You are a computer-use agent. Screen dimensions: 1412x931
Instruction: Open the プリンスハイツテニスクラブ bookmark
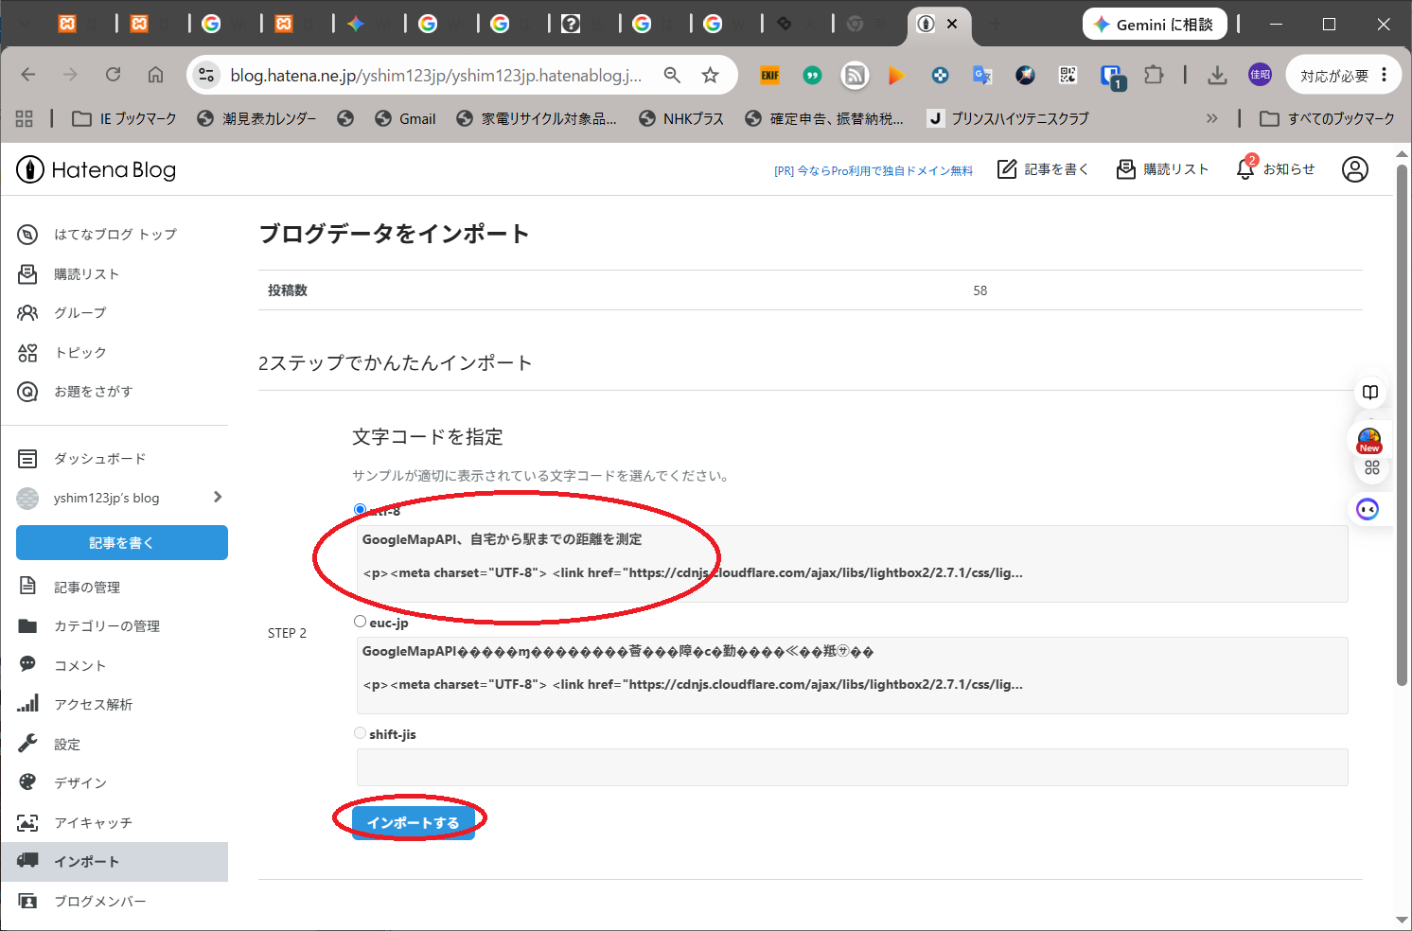point(1008,118)
